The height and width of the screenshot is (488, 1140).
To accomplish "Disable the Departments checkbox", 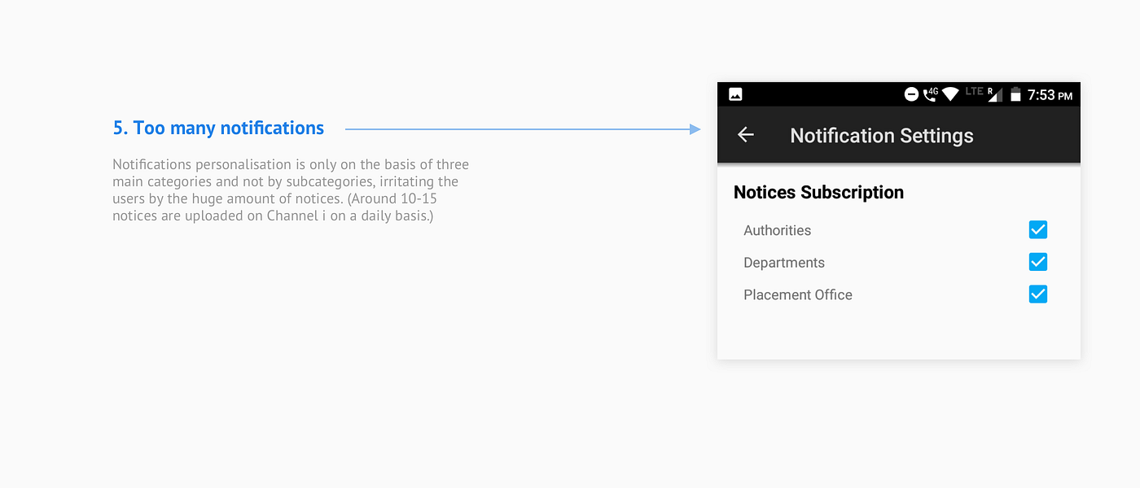I will (x=1037, y=262).
